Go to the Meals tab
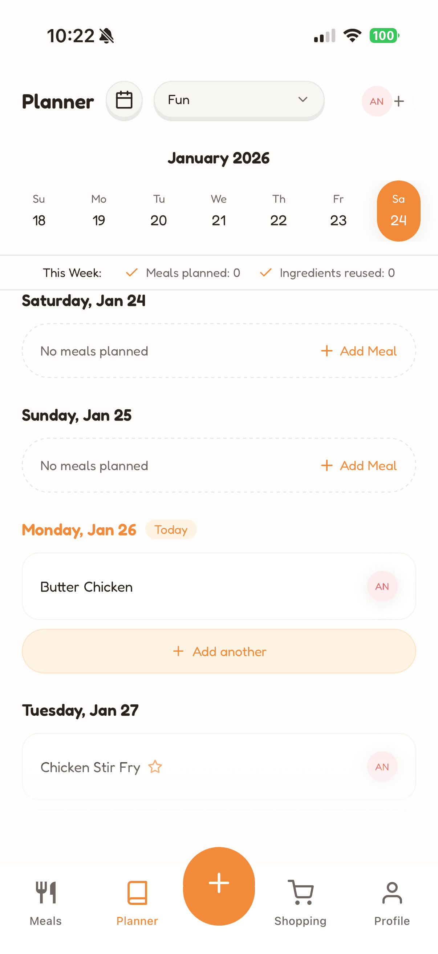Viewport: 438px width, 954px height. [x=46, y=902]
